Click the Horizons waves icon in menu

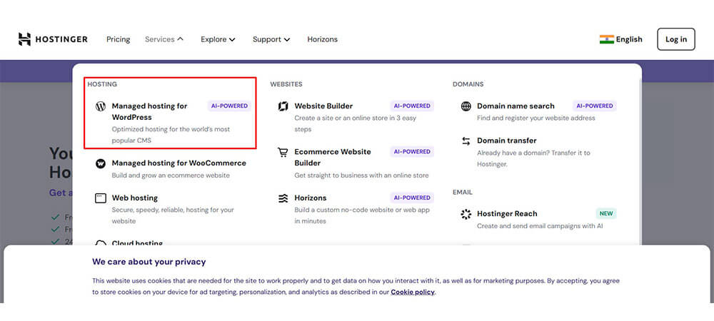point(283,198)
